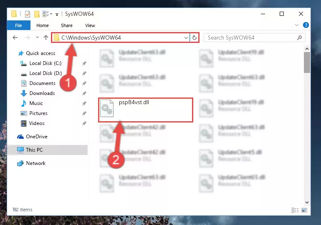Image resolution: width=321 pixels, height=225 pixels.
Task: Switch to the Home ribbon tab
Action: 43,25
